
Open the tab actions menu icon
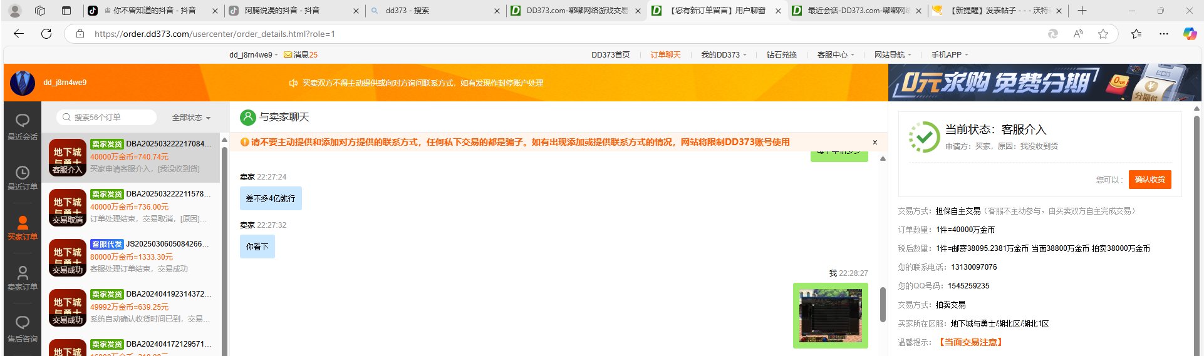(x=66, y=11)
